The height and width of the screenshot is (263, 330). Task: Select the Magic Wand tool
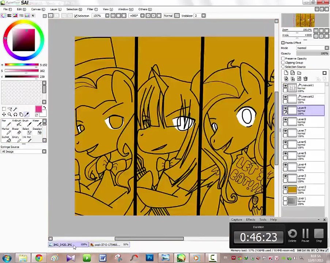(x=15, y=109)
